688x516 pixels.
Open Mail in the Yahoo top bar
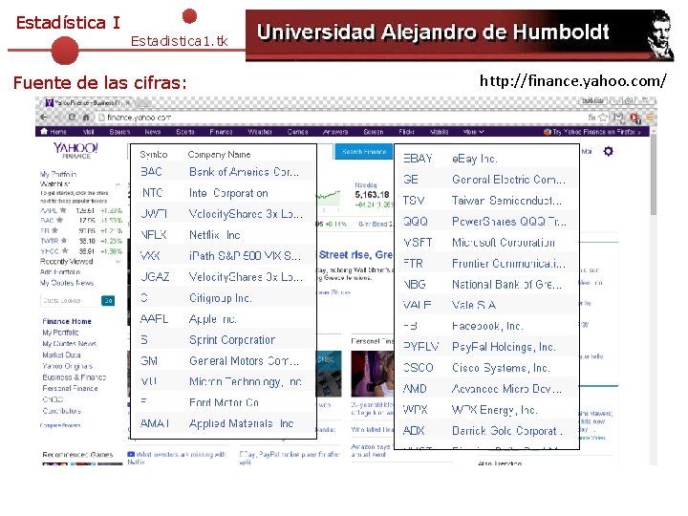[x=88, y=132]
